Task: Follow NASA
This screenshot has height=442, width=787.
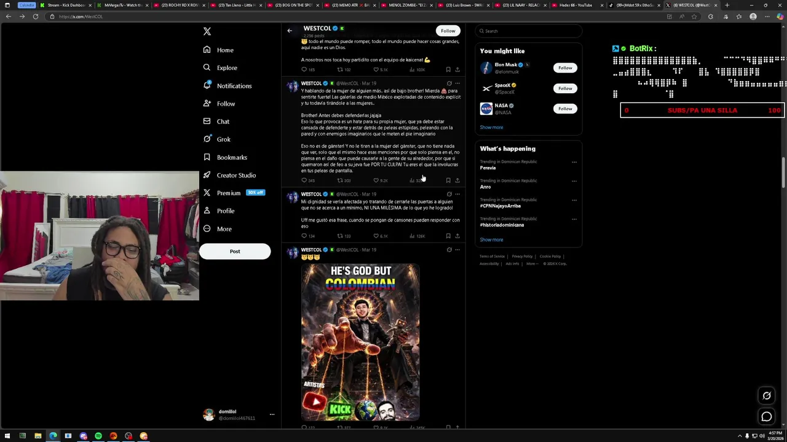Action: coord(565,109)
